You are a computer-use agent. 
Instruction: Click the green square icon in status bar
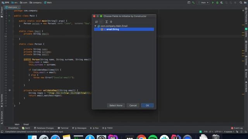tap(200, 132)
